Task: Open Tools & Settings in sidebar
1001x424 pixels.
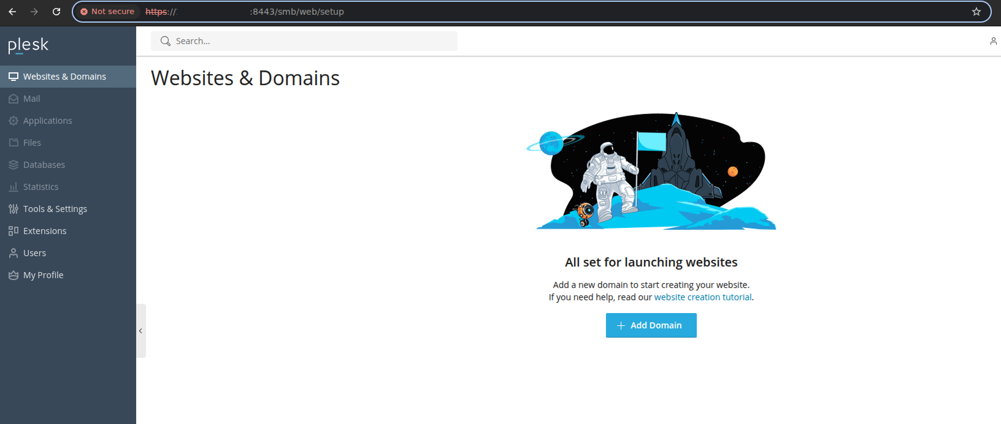Action: pyautogui.click(x=55, y=209)
